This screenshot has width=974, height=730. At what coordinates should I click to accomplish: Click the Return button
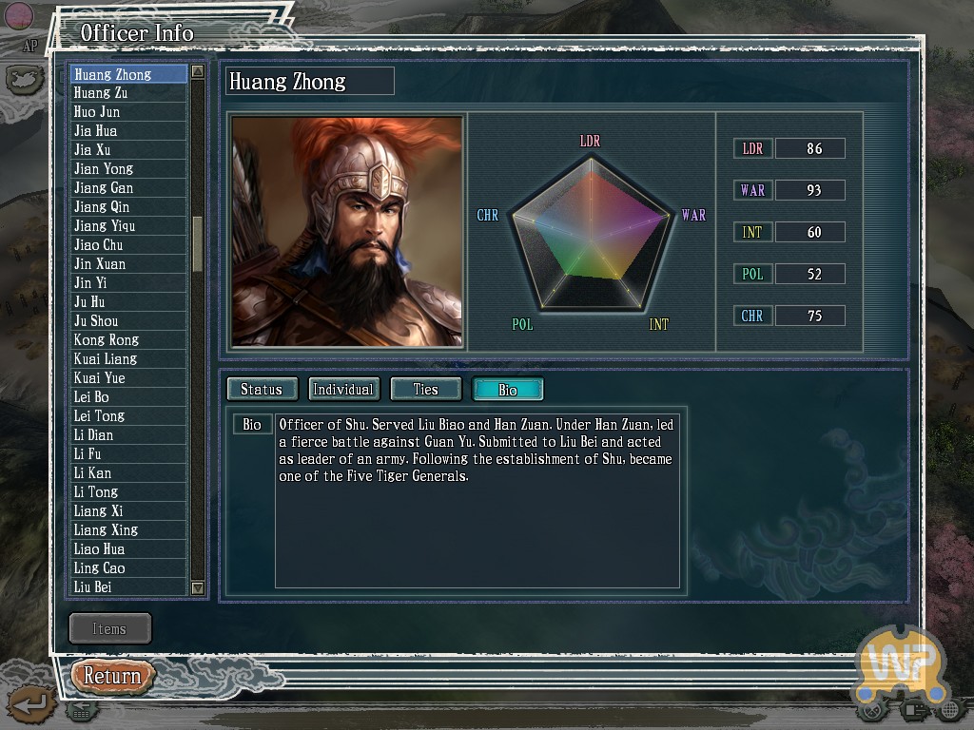[x=112, y=676]
